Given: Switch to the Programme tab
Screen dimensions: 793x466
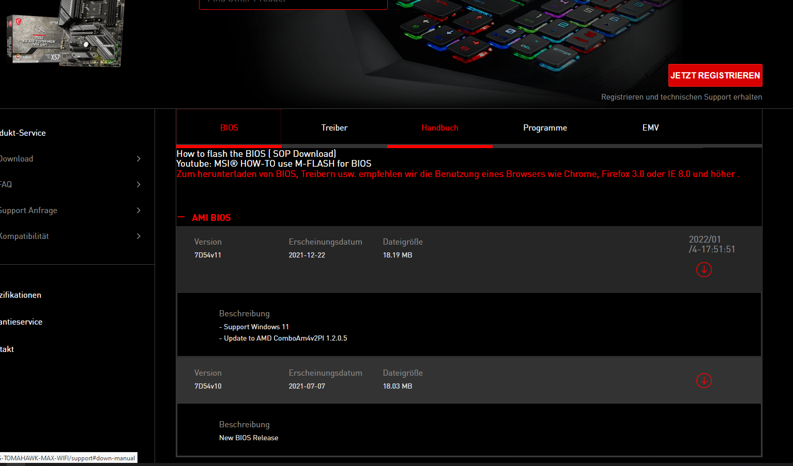Looking at the screenshot, I should (x=545, y=127).
